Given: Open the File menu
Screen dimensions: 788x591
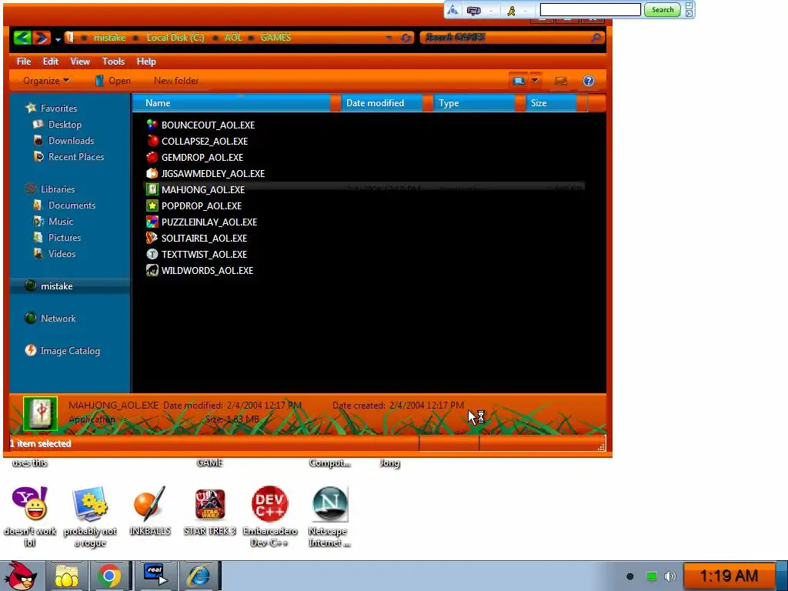Looking at the screenshot, I should tap(24, 62).
